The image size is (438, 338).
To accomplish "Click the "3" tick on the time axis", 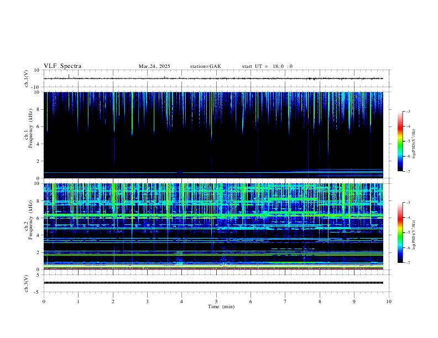I will (x=147, y=302).
